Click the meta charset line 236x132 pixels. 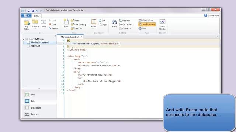(93, 62)
